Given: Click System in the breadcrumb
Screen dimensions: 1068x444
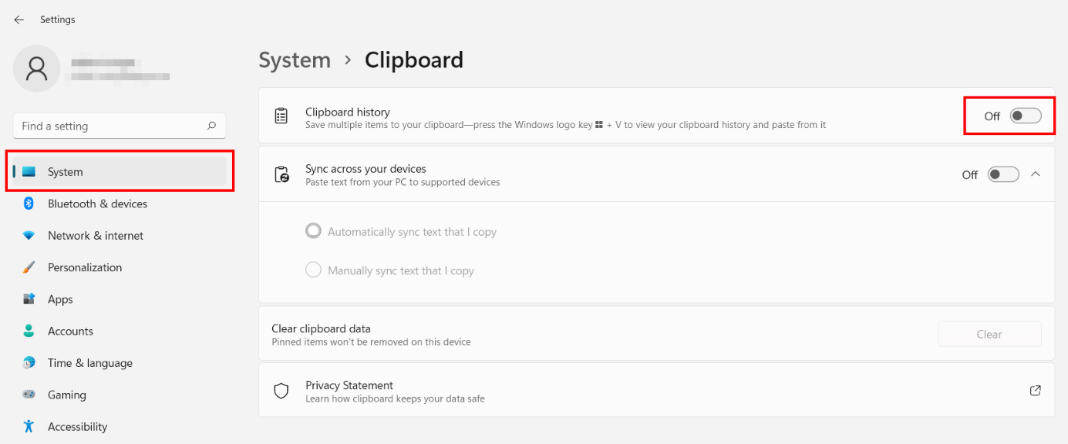Looking at the screenshot, I should coord(295,60).
